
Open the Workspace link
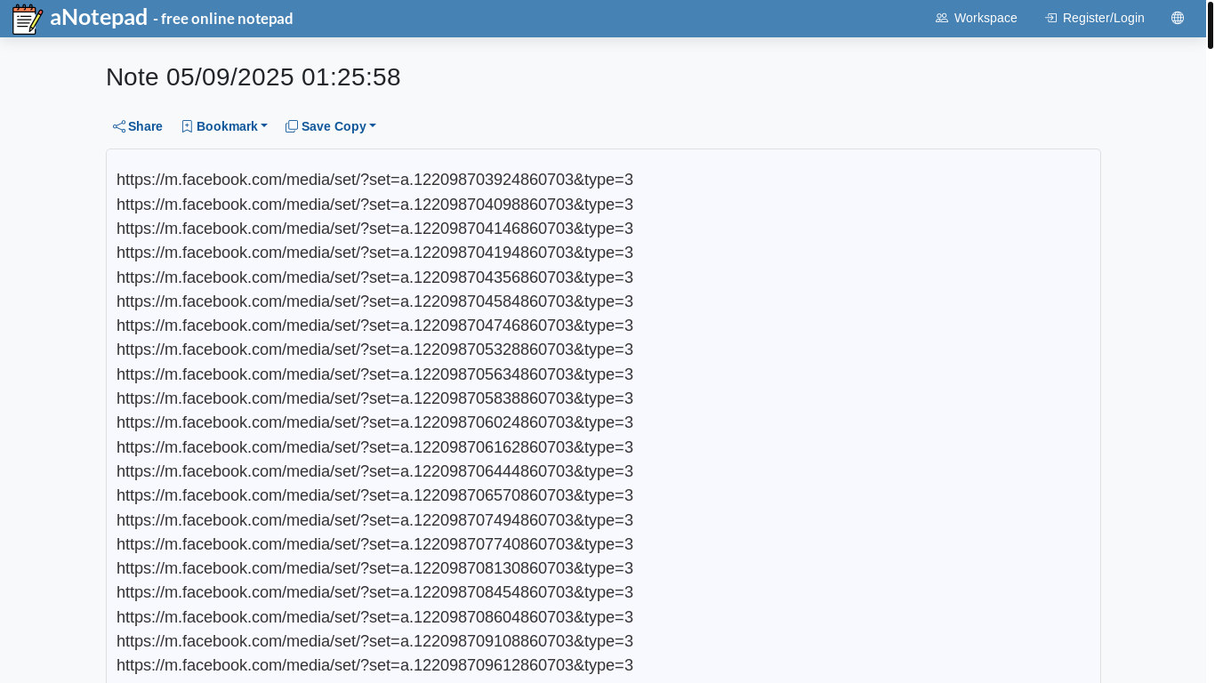click(x=977, y=18)
